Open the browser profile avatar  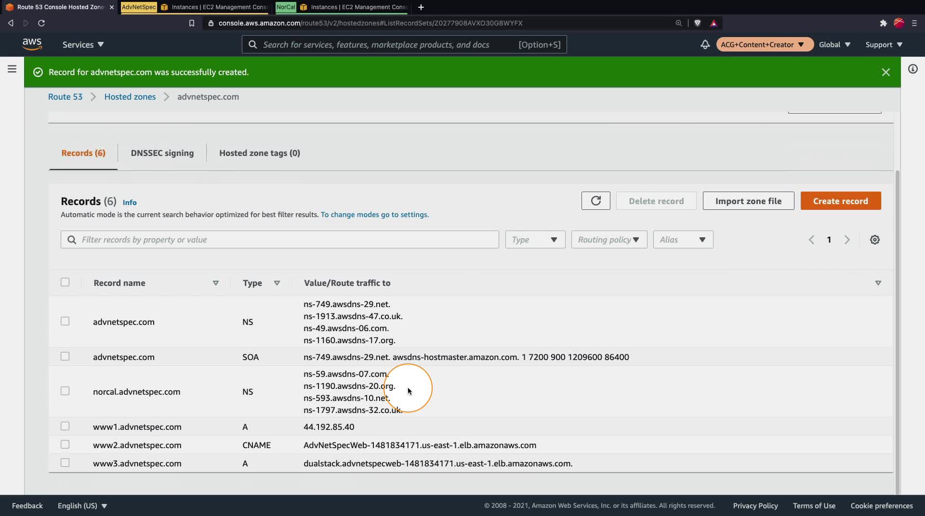click(899, 23)
